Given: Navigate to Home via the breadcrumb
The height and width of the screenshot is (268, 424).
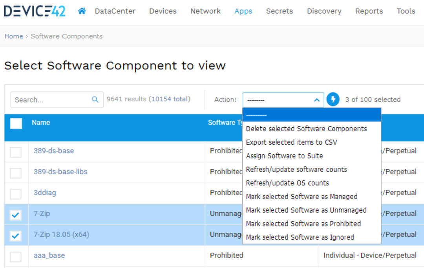Looking at the screenshot, I should [14, 36].
